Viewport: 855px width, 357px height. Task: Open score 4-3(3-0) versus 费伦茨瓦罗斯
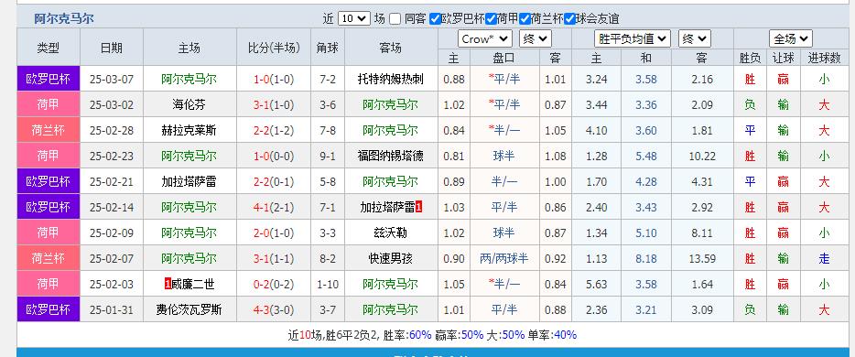[x=274, y=309]
